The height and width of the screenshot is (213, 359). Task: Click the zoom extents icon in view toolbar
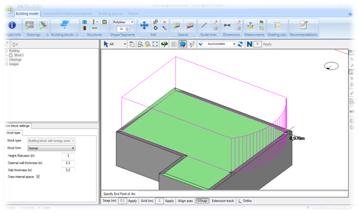tap(155, 44)
